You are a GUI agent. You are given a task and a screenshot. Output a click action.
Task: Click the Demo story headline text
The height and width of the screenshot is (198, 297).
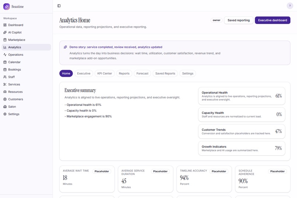[116, 47]
